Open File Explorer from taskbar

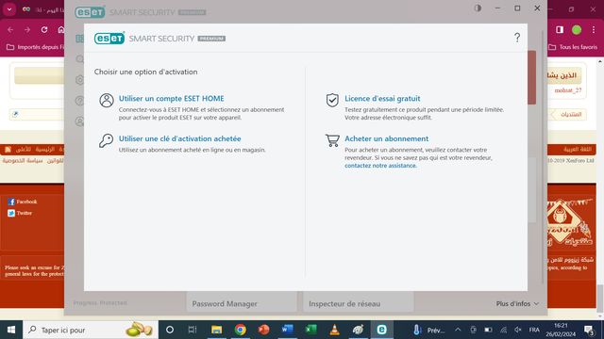click(x=216, y=330)
